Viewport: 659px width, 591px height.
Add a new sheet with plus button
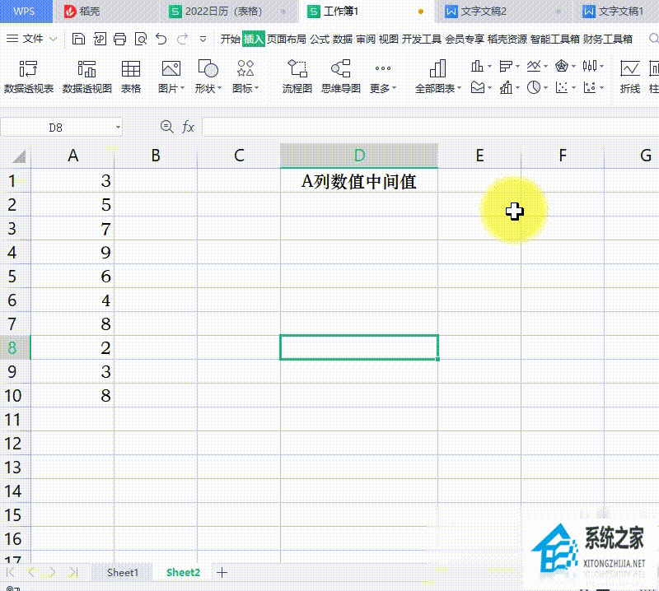(x=222, y=572)
